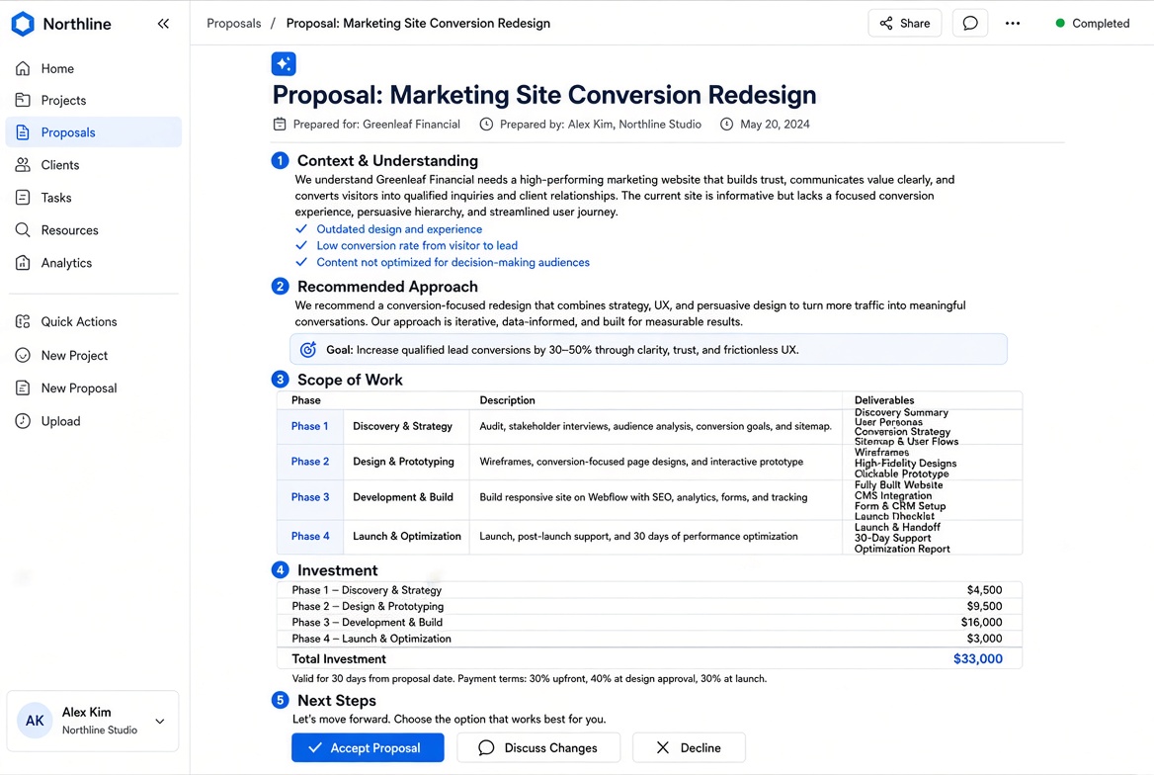Navigate to Proposals breadcrumb link
The height and width of the screenshot is (775, 1154).
tap(234, 24)
